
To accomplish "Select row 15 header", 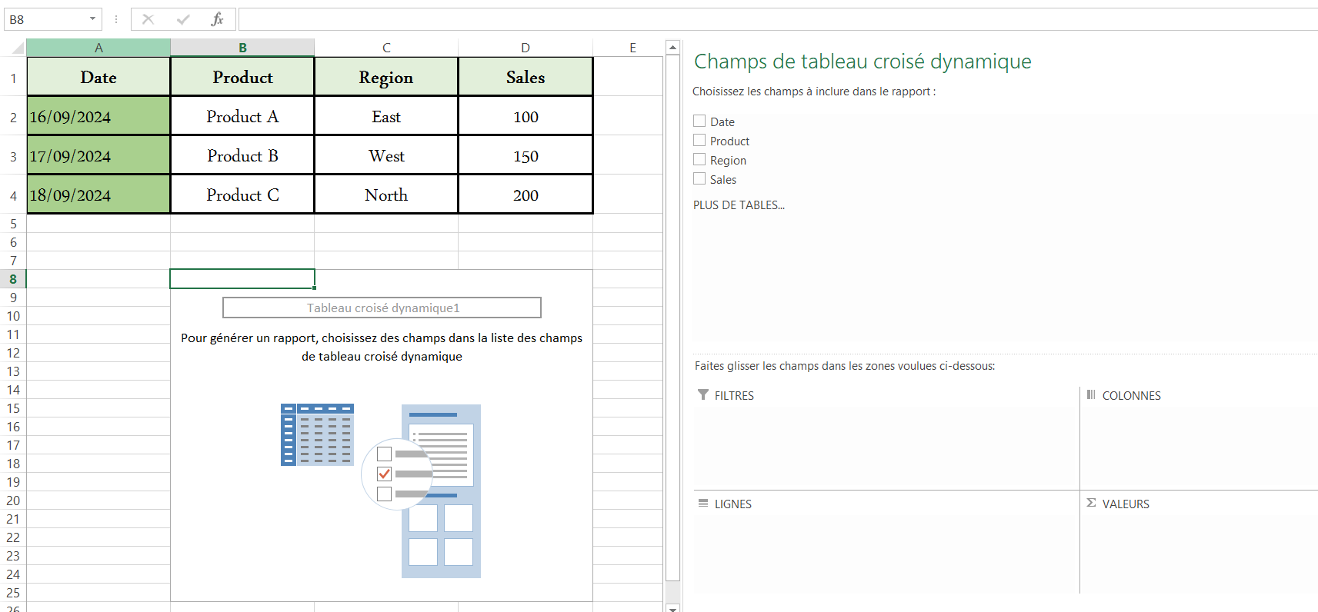I will (x=13, y=408).
